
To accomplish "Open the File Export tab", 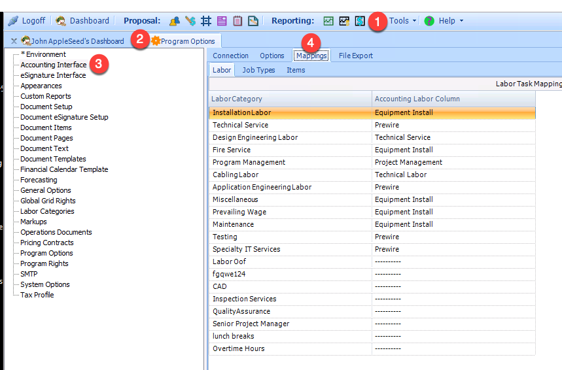I will pyautogui.click(x=355, y=56).
